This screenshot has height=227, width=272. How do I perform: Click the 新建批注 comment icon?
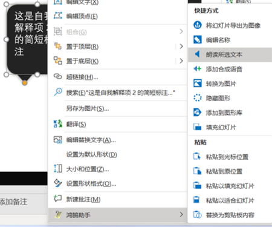58,199
